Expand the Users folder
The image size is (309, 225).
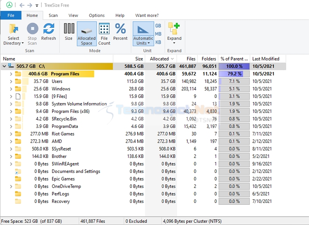click(11, 82)
